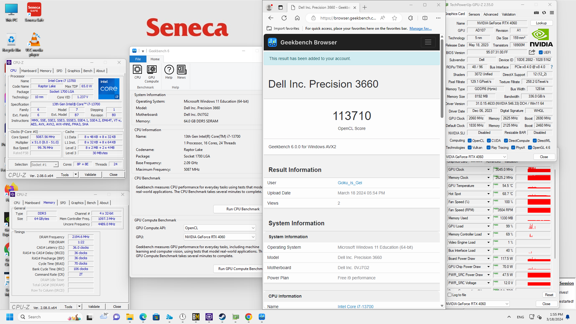Switch to Mainboard tab in CPU-Z processor window
Screen dimensions: 576x324
(29, 71)
